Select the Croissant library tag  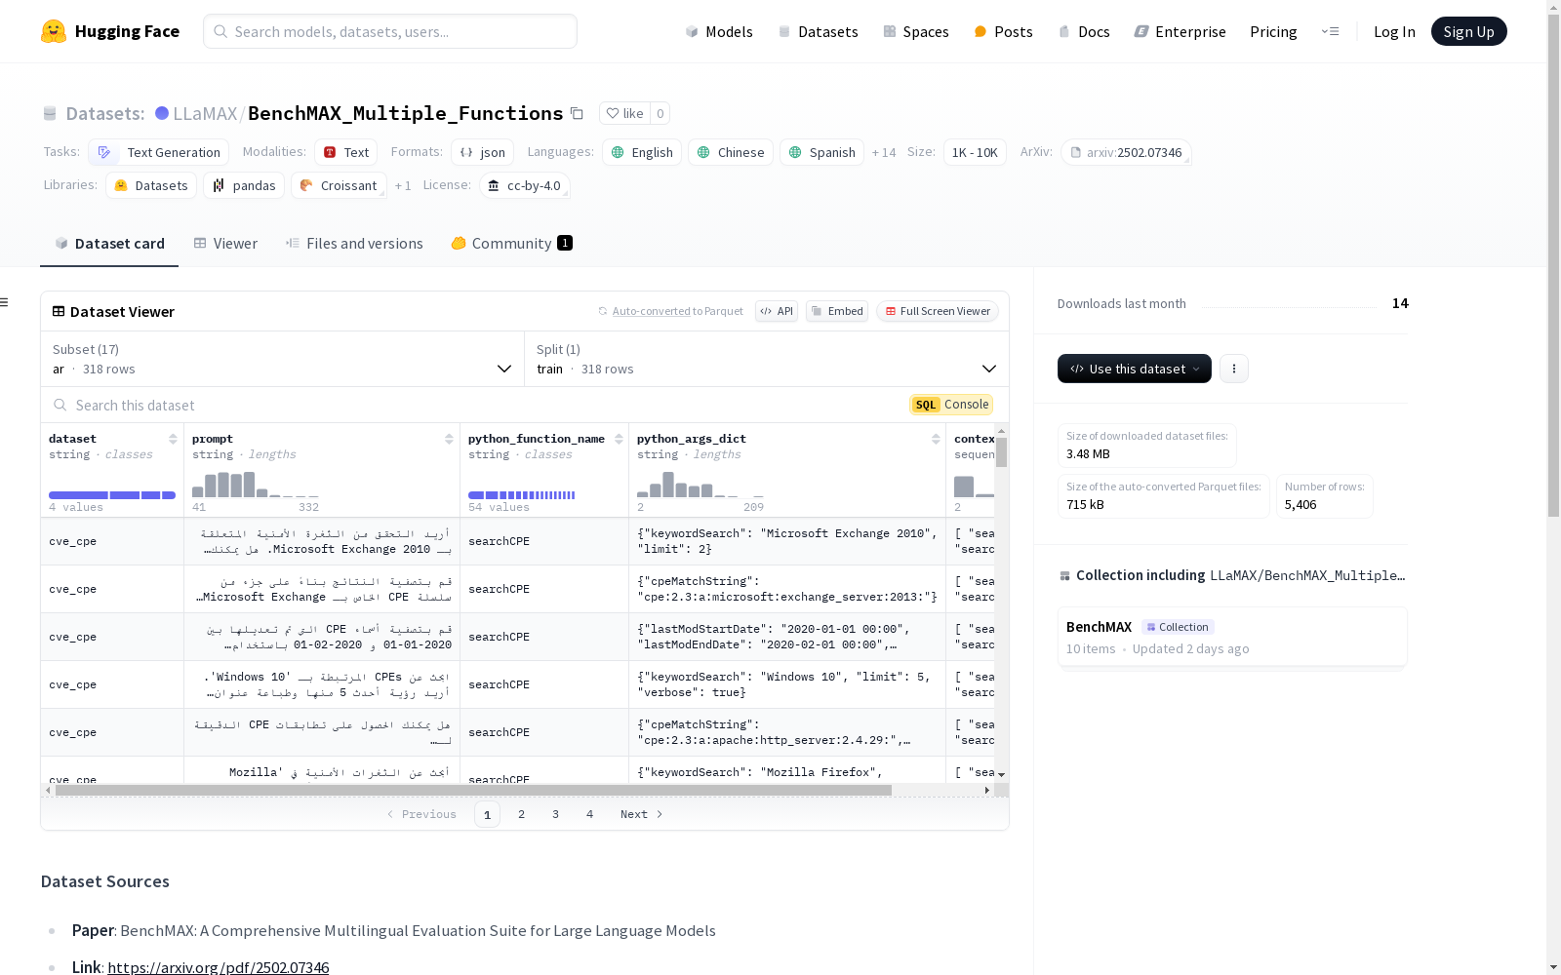[x=339, y=185]
